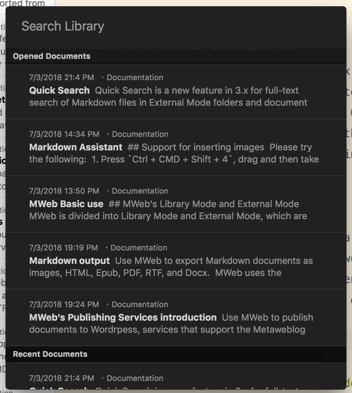Screen dimensions: 352x393
Task: Open the Markdown Assistant document result
Action: 176,148
